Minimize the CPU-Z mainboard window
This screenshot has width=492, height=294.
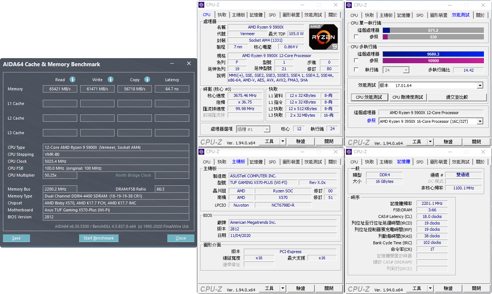click(302, 151)
